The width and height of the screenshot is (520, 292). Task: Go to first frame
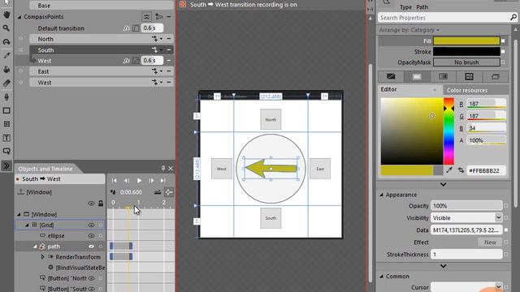(x=114, y=180)
